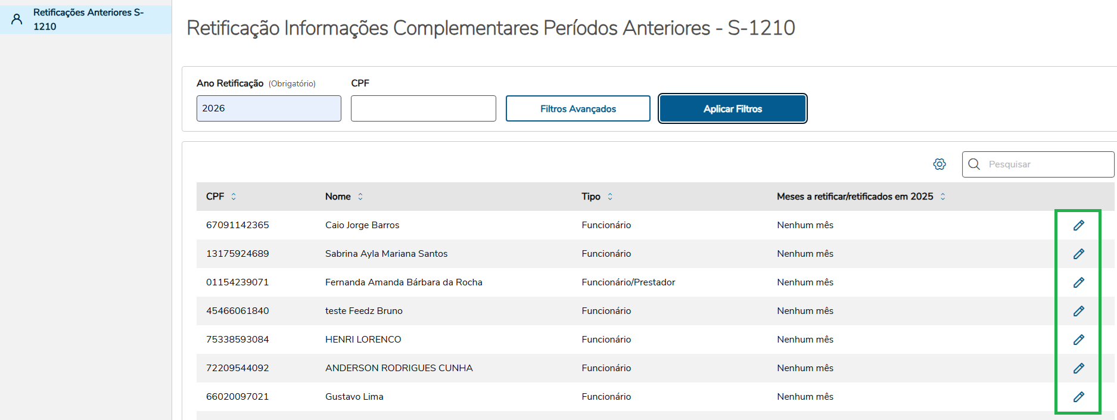Open edit for Fernanda Amanda Bárbara da Rocha

[x=1078, y=282]
